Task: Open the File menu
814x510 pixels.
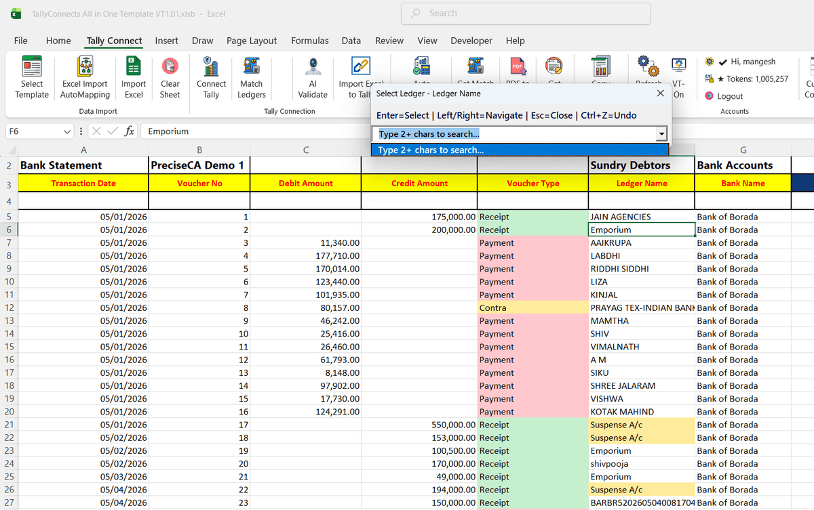Action: click(21, 41)
